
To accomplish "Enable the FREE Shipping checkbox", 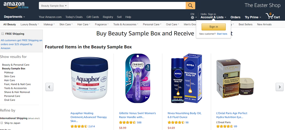I will point(2,34).
